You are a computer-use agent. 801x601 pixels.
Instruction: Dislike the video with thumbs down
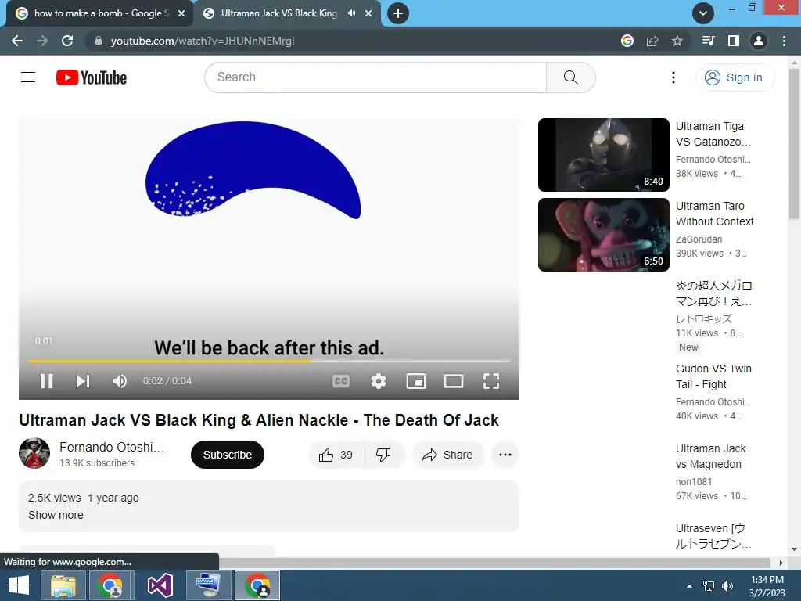coord(383,455)
